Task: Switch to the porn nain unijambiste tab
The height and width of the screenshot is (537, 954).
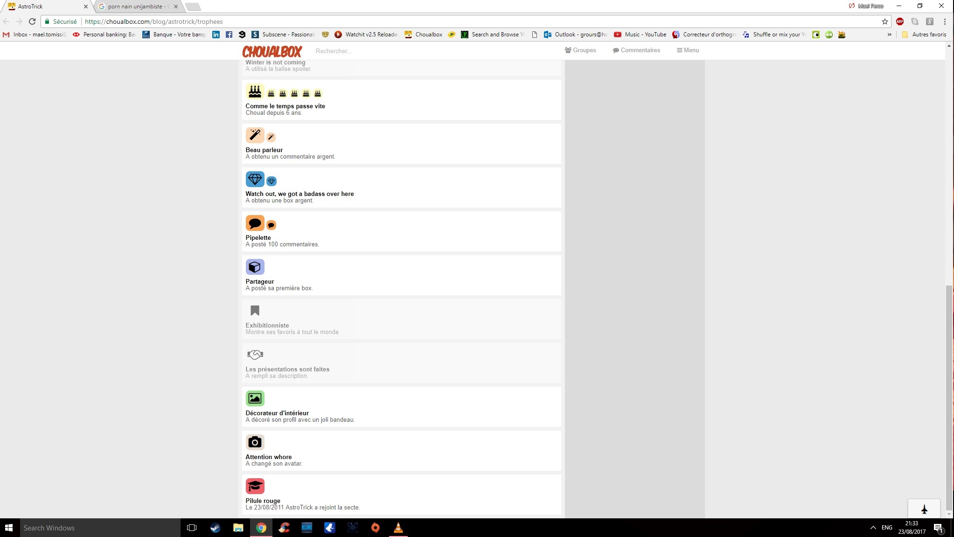Action: (x=135, y=7)
